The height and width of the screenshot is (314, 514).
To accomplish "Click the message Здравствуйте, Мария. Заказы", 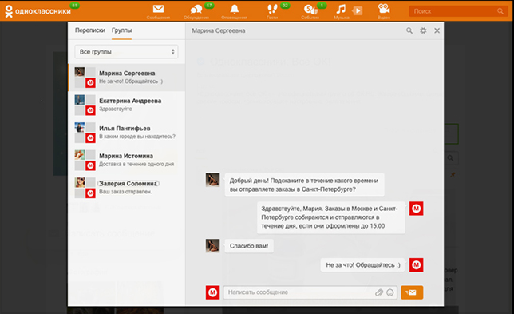I will click(331, 217).
